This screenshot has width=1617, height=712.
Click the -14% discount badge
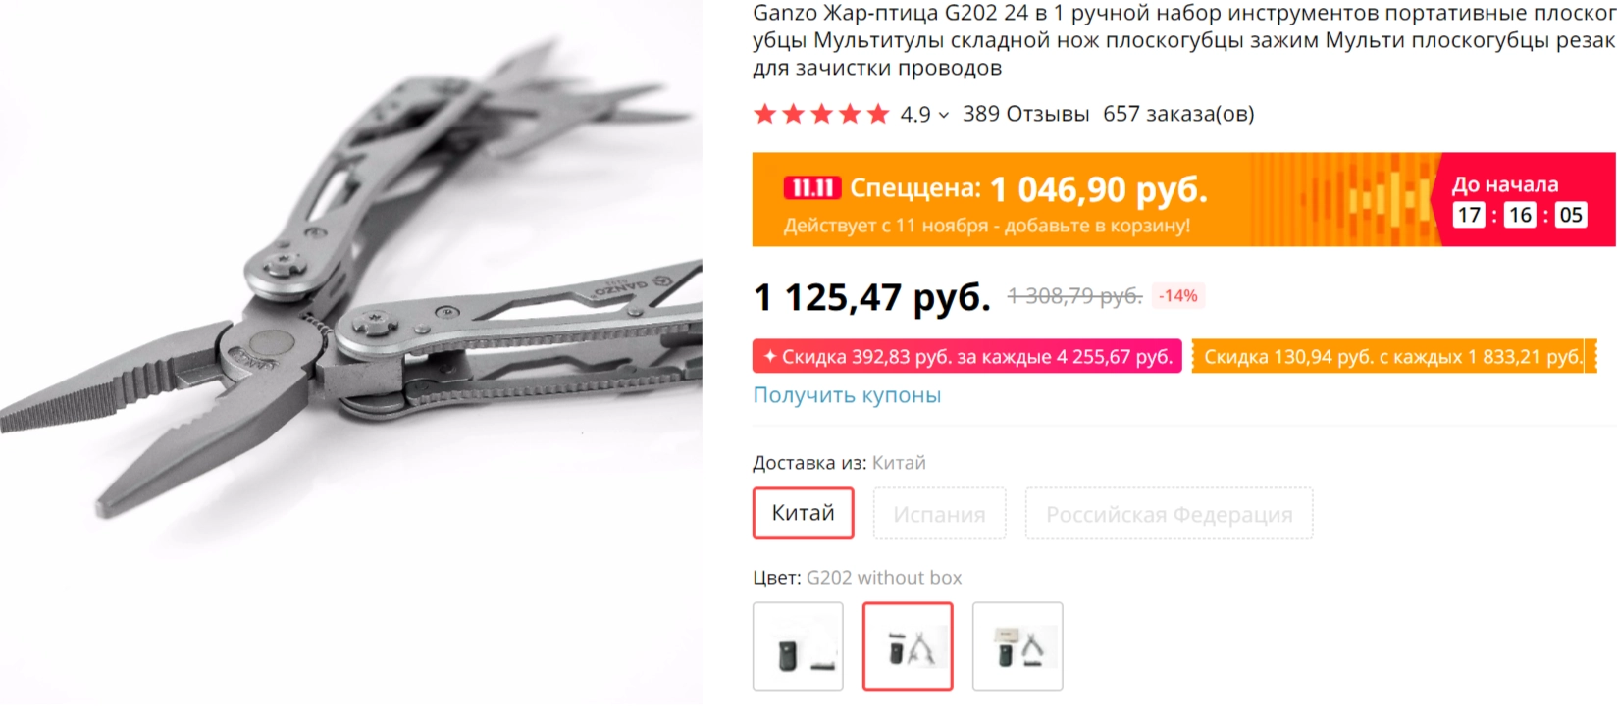pos(1177,296)
